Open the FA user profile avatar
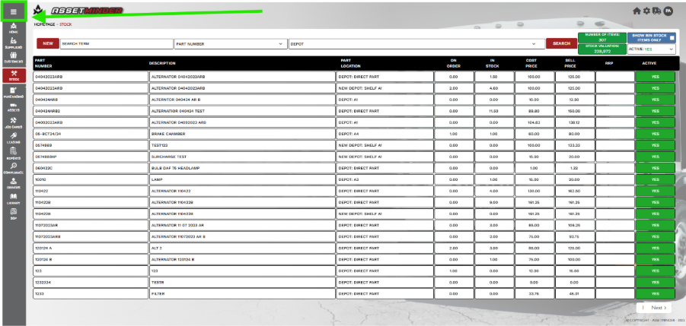The image size is (686, 326). click(x=668, y=11)
